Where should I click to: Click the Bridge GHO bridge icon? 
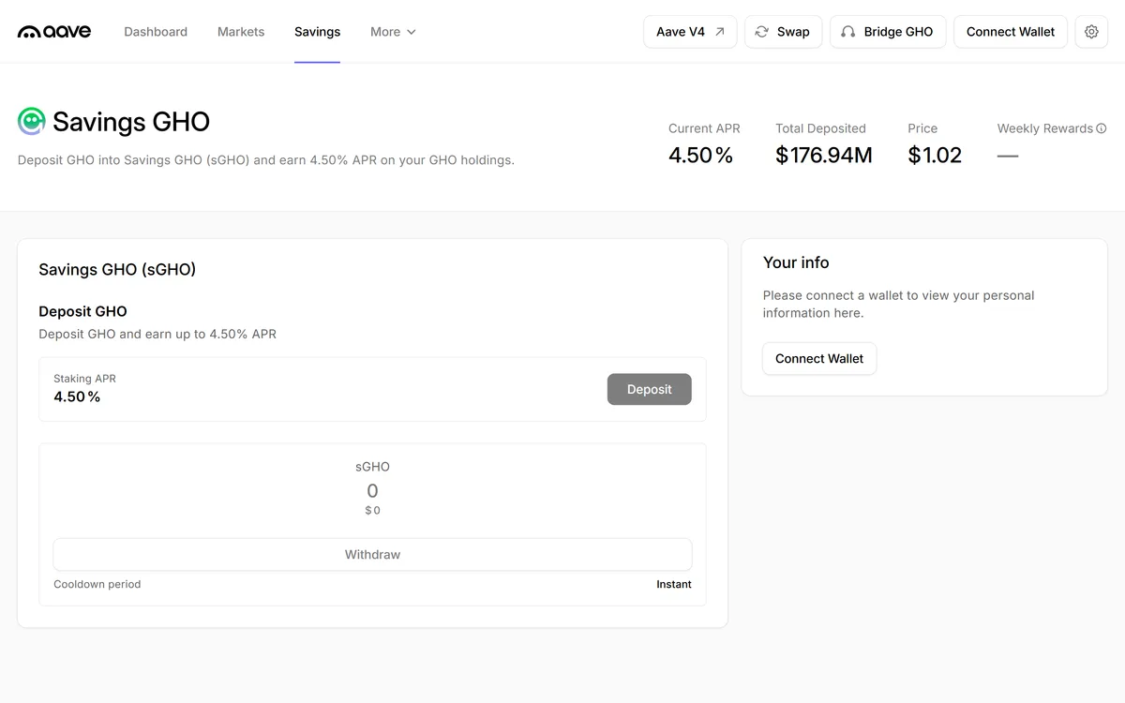(x=848, y=32)
